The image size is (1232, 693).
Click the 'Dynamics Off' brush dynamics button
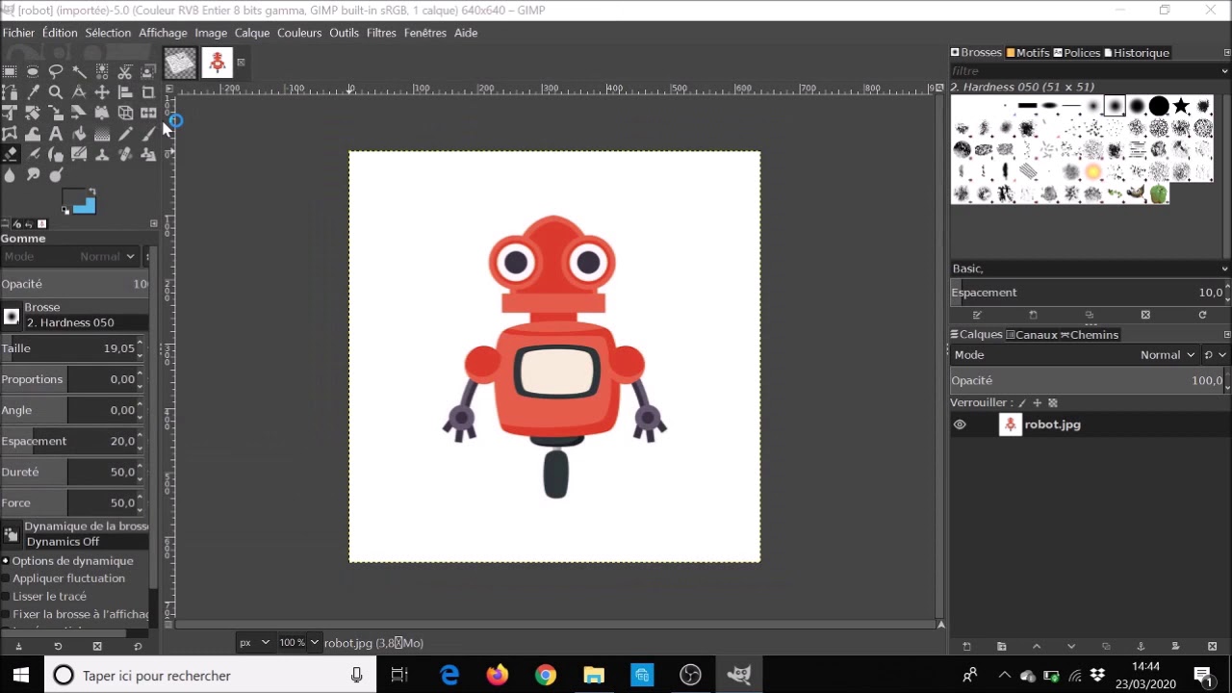point(87,542)
